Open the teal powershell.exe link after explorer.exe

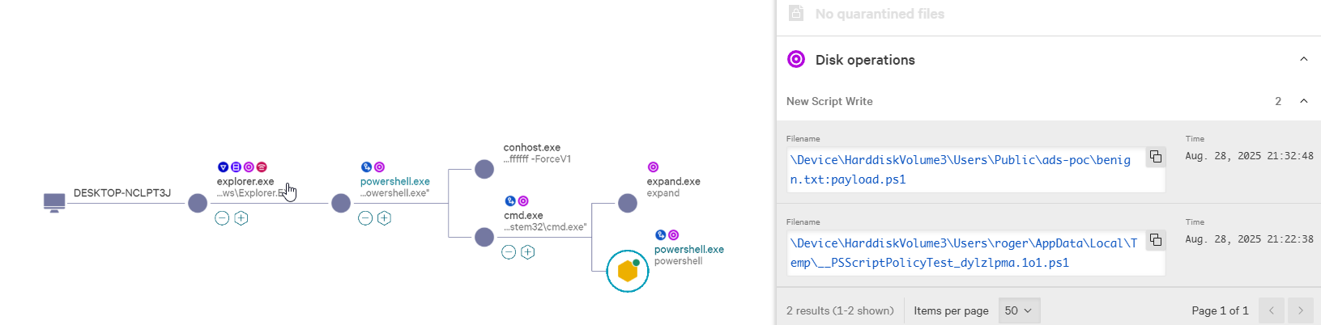[394, 182]
